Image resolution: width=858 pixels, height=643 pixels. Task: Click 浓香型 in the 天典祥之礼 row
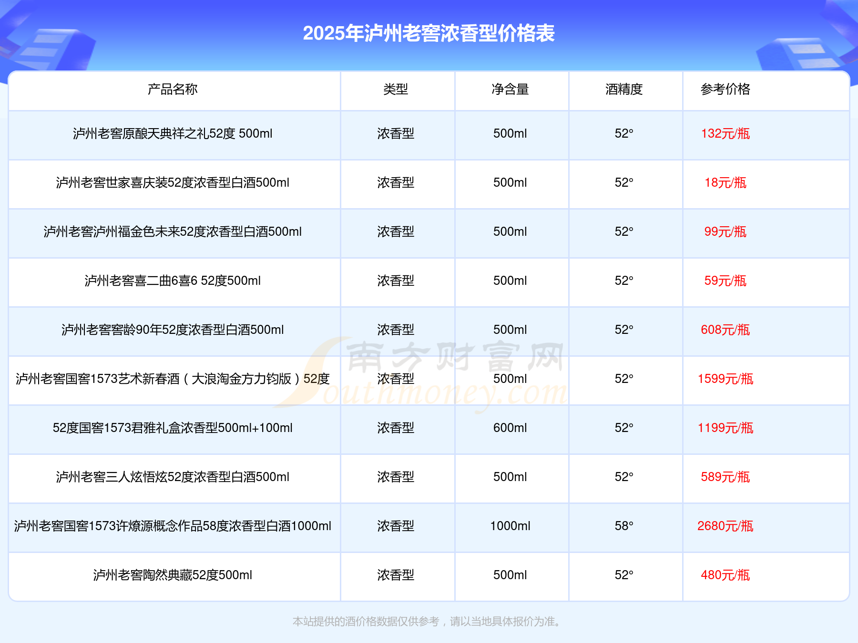tap(396, 133)
